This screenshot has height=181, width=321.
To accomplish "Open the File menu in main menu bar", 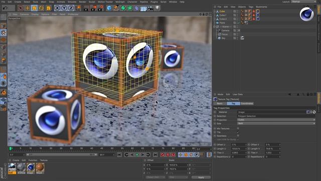I will [3, 2].
